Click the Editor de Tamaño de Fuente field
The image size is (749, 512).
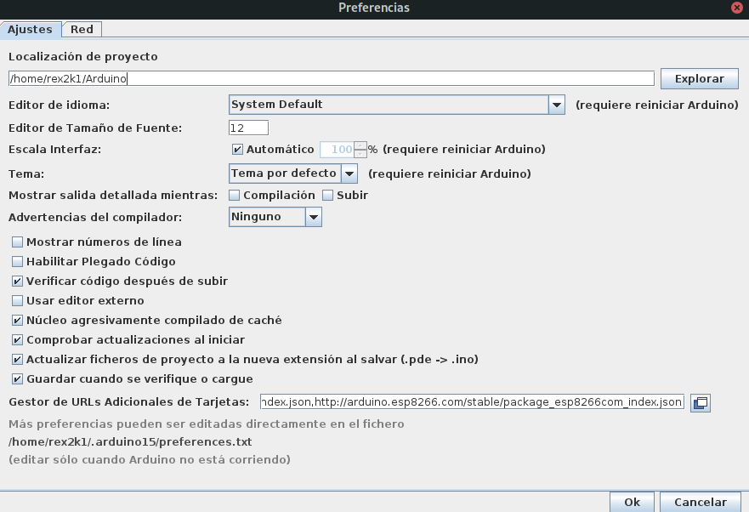point(248,128)
